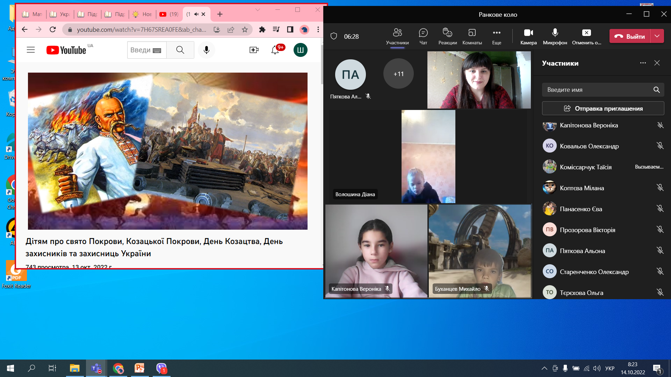671x377 pixels.
Task: Open Chrome side panel icon
Action: click(290, 30)
